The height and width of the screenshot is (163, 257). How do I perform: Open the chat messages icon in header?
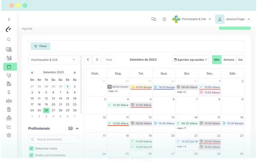click(154, 19)
